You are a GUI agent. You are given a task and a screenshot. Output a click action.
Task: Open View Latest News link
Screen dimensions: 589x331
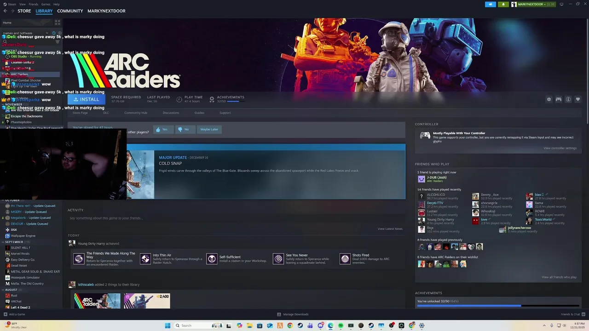click(x=390, y=229)
